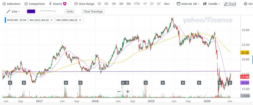Zoom in with the plus button
The height and width of the screenshot is (105, 253).
coord(128,92)
